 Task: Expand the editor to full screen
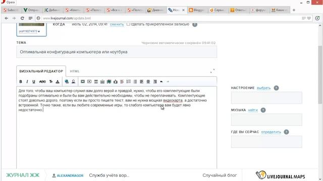click(212, 71)
